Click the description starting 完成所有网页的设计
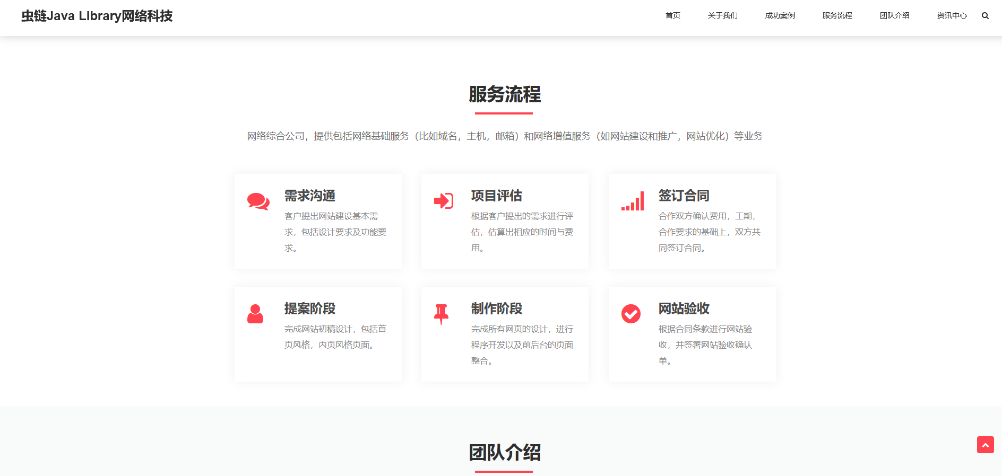This screenshot has height=476, width=1002. pos(522,345)
